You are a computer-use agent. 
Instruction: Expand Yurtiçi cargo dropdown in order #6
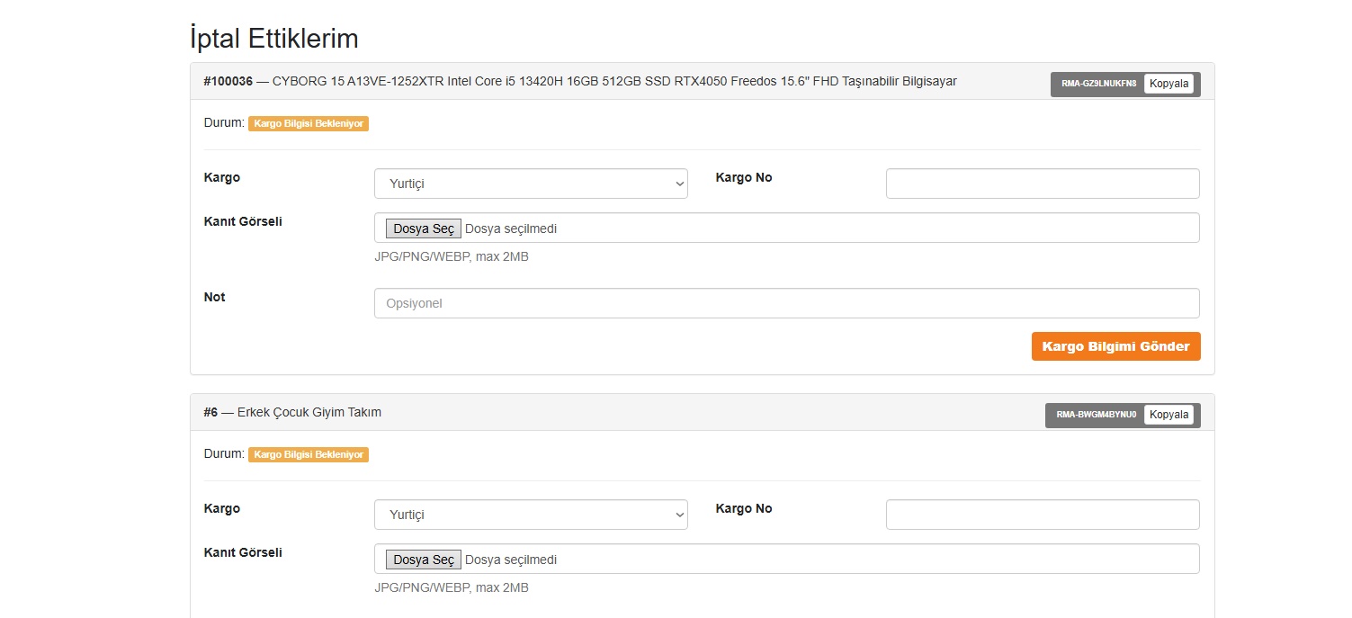point(531,515)
